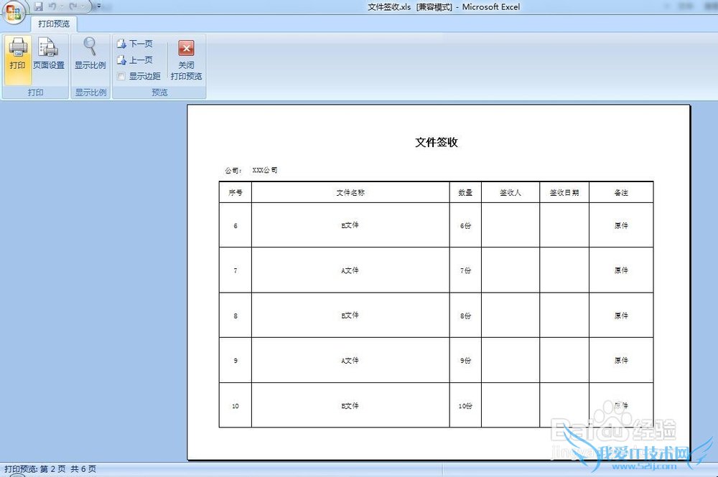Screen dimensions: 718x477
Task: Click the 备注 header cell
Action: coord(621,192)
